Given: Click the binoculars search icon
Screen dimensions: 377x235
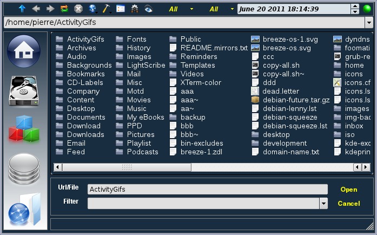Looking at the screenshot, I should (134, 9).
